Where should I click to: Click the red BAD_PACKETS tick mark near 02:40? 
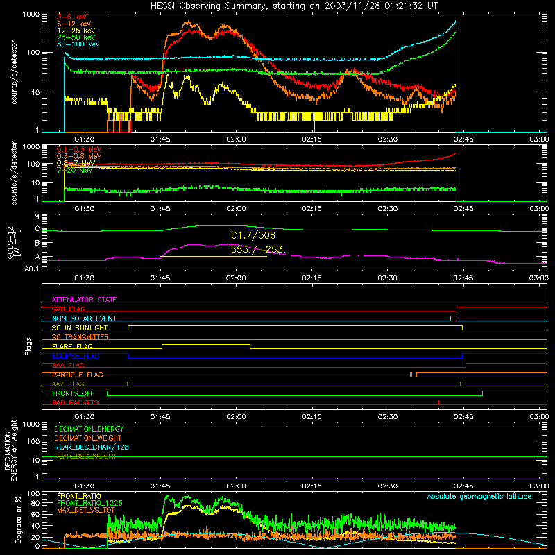coord(438,402)
